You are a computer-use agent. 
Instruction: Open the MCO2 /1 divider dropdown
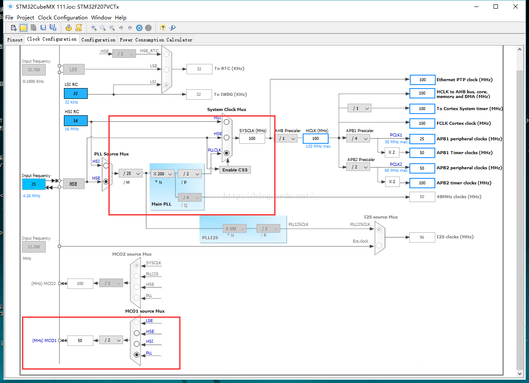[111, 283]
